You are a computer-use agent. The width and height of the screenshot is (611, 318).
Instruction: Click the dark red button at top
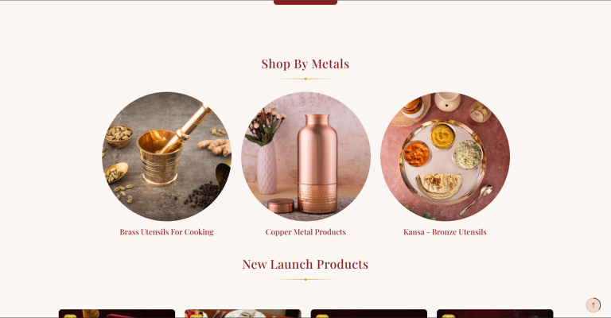[305, 2]
